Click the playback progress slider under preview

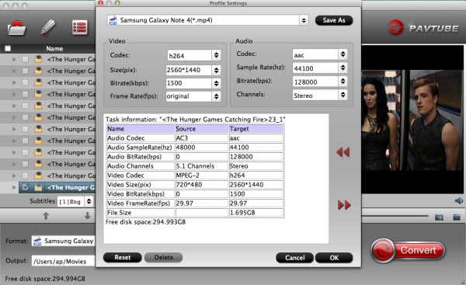tap(395, 216)
